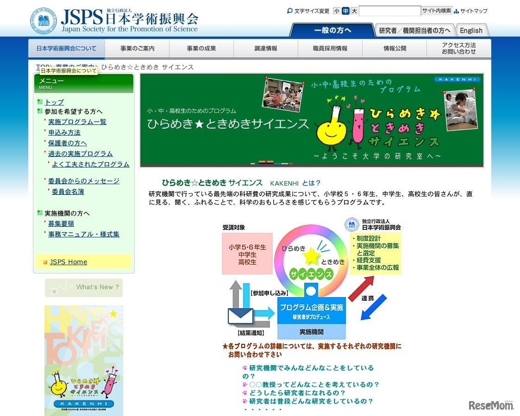
Task: Click the green square icon beside トップ
Action: [x=40, y=102]
